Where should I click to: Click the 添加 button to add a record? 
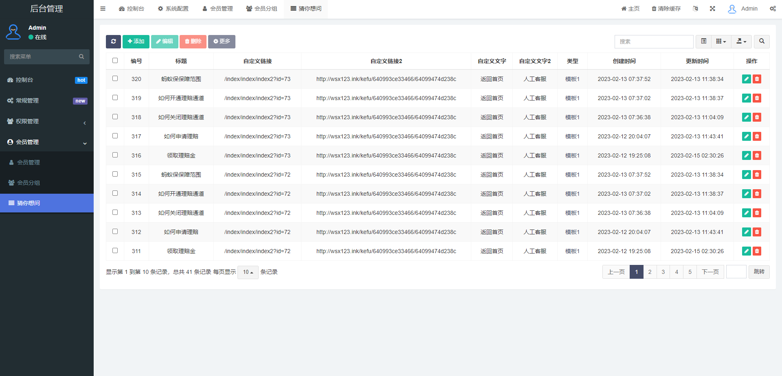[x=136, y=42]
